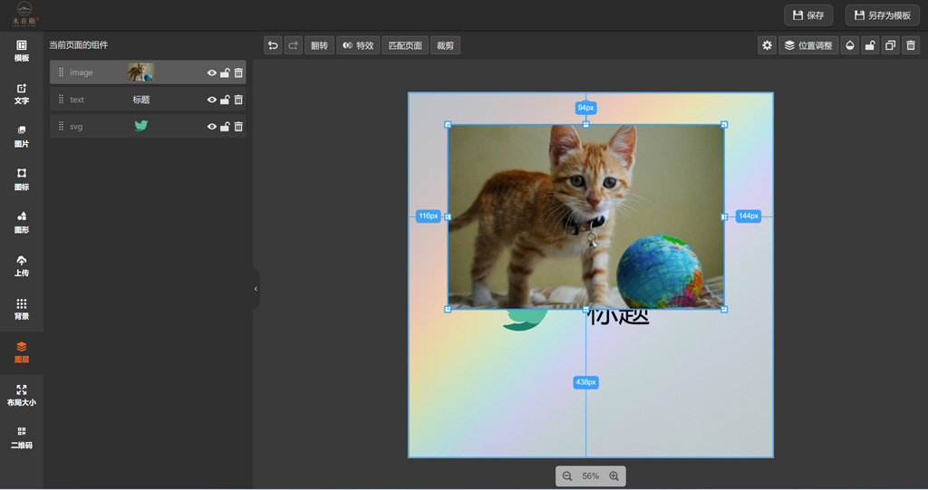Click the opacity droplet icon
Viewport: 928px width, 490px height.
pos(850,45)
